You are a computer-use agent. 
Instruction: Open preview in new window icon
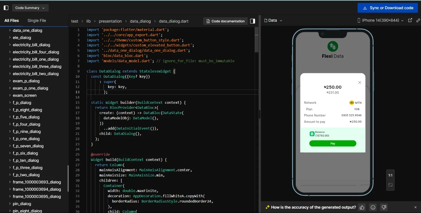point(410,20)
